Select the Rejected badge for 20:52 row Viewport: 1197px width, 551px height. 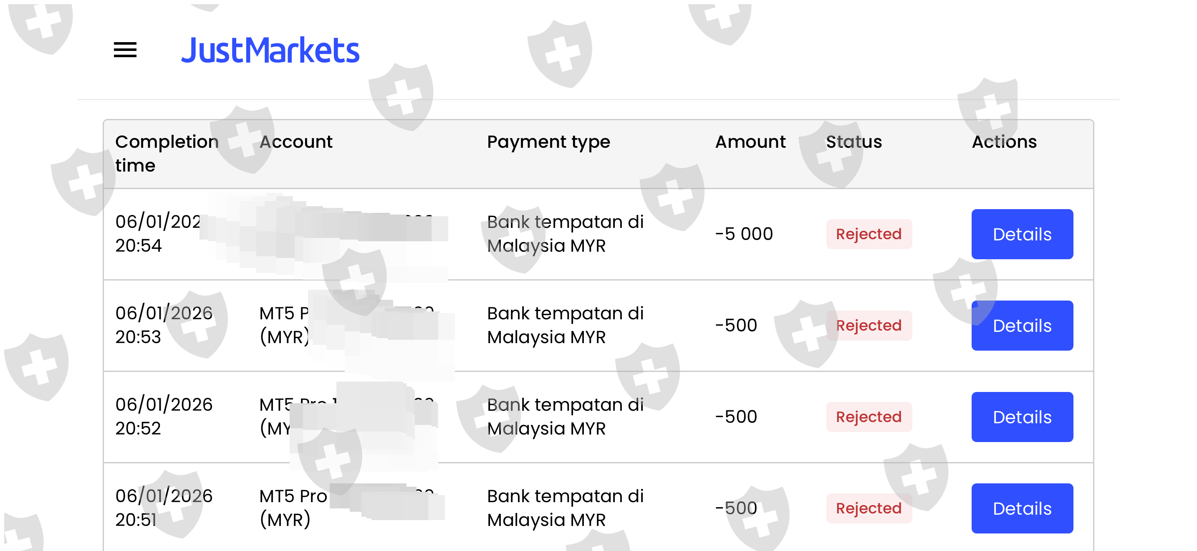(869, 417)
